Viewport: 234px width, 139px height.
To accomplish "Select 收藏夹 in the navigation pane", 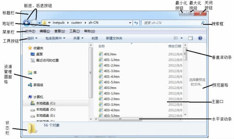I will (38, 48).
